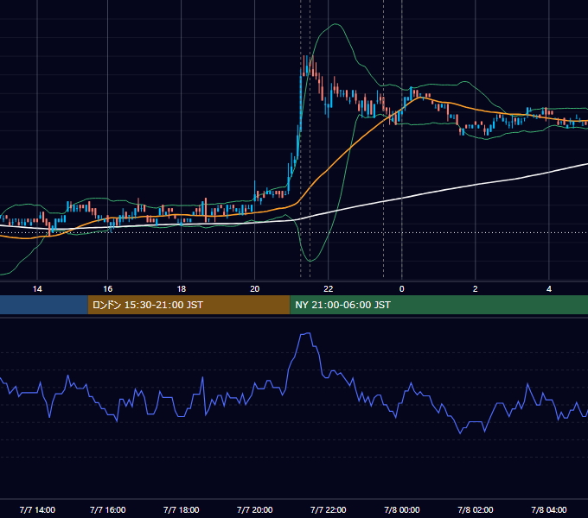Click the 7/7 16:00 date label
The width and height of the screenshot is (588, 518).
[107, 509]
